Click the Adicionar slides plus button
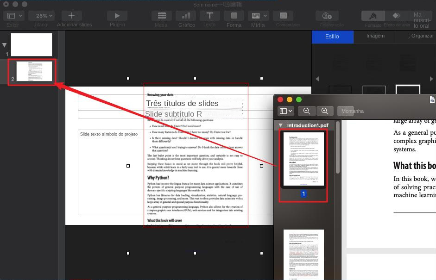The height and width of the screenshot is (280, 436). (x=71, y=16)
